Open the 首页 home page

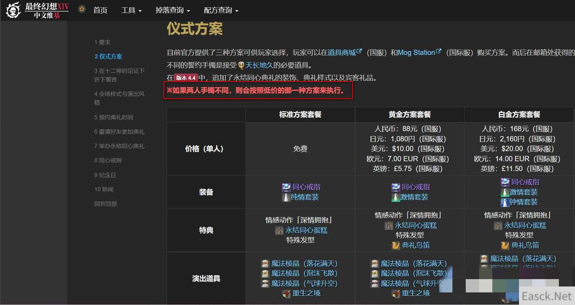pos(100,10)
